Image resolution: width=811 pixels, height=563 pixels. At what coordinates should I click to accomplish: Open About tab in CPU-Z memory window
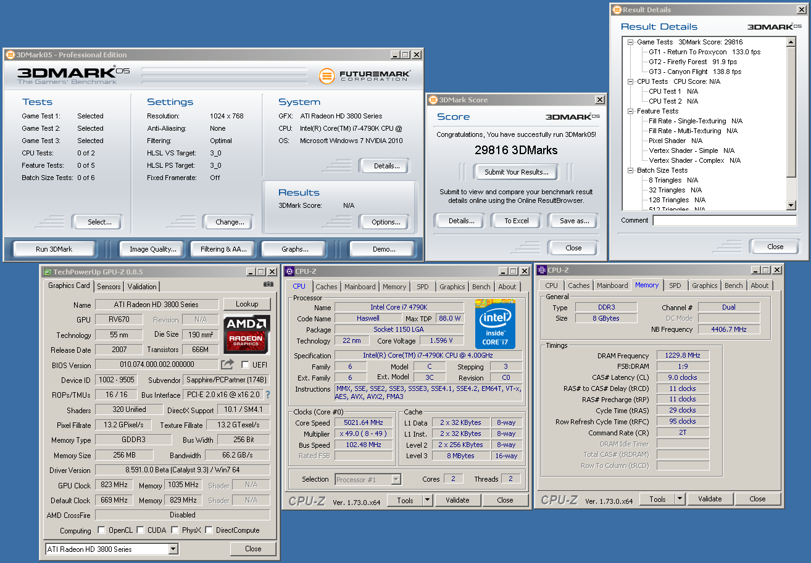click(x=760, y=286)
